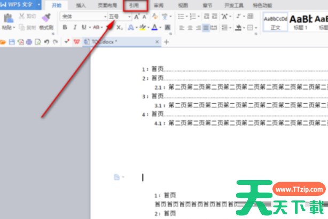Open the 章节 tab
Screen dimensions: 328x219
pyautogui.click(x=207, y=5)
